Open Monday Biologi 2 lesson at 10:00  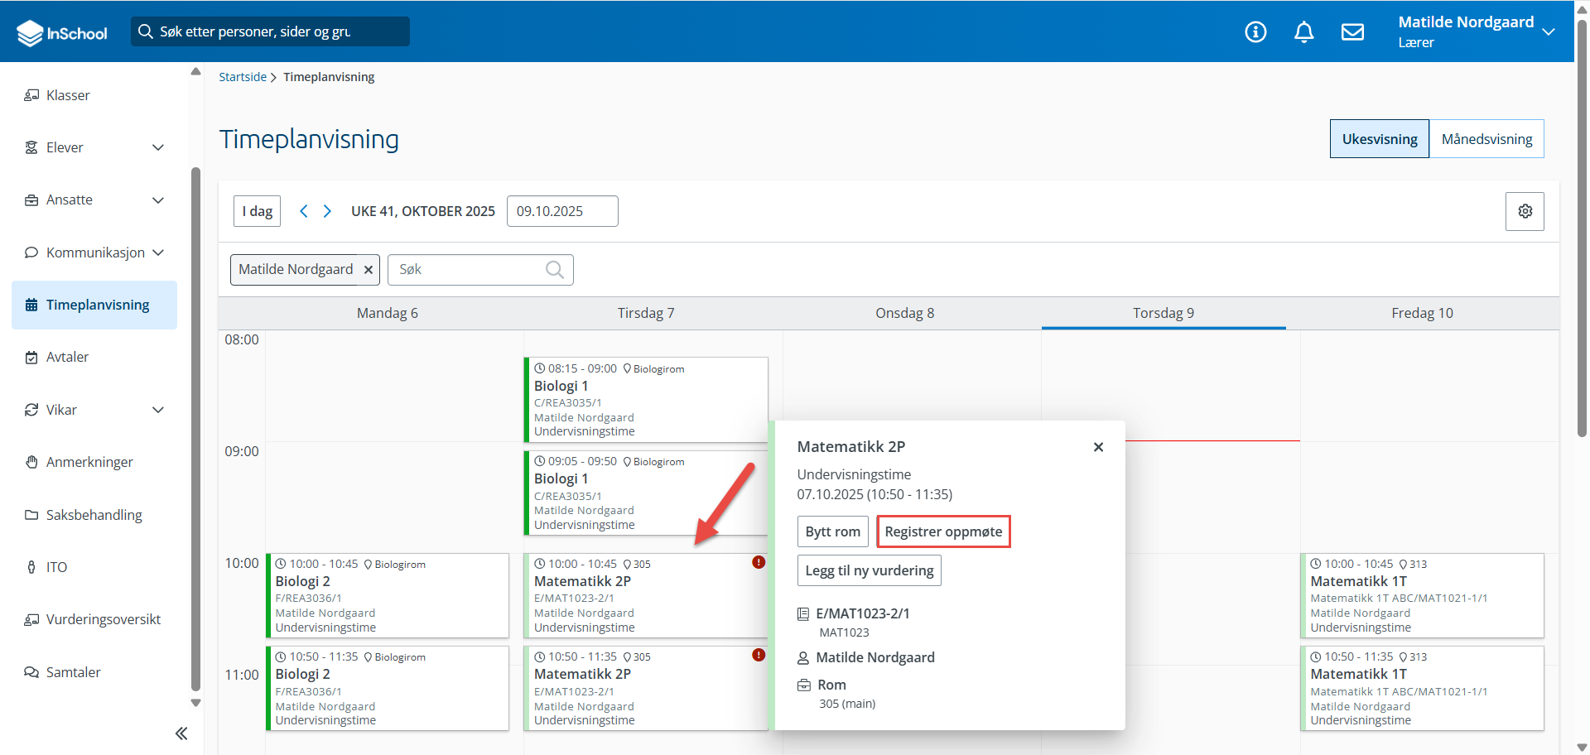[388, 595]
